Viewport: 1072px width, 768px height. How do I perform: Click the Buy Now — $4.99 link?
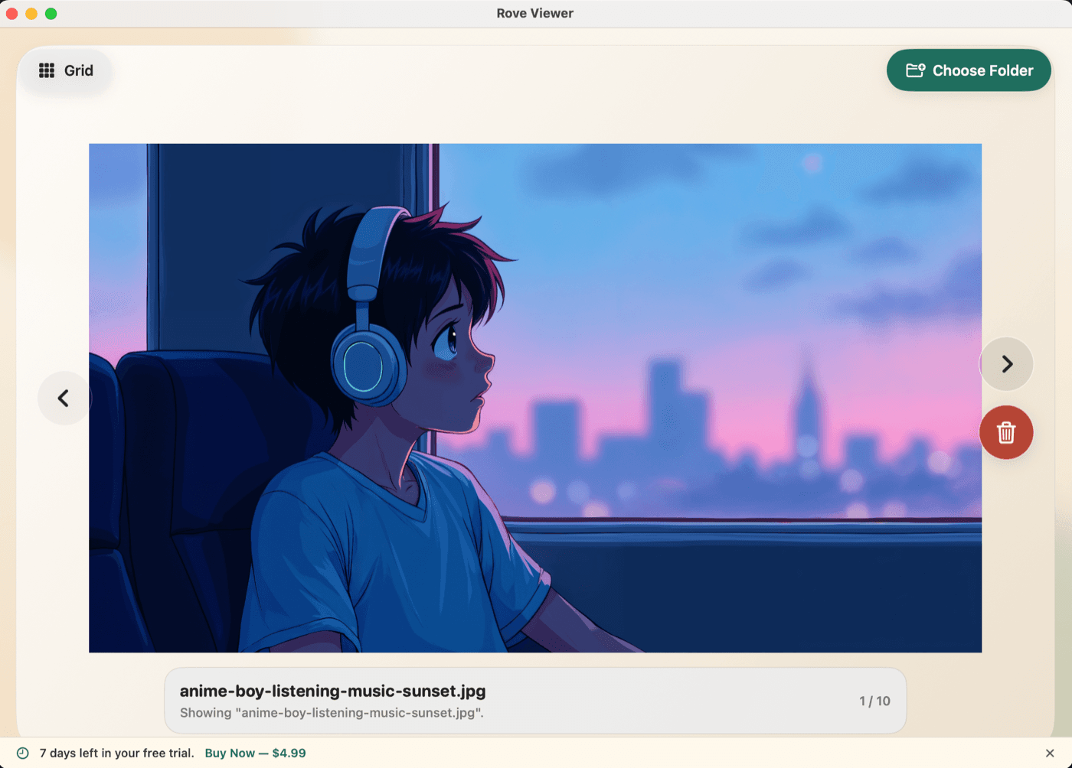point(255,753)
